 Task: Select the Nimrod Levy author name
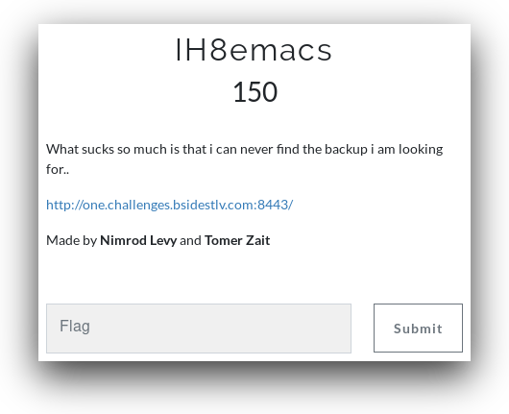[138, 240]
